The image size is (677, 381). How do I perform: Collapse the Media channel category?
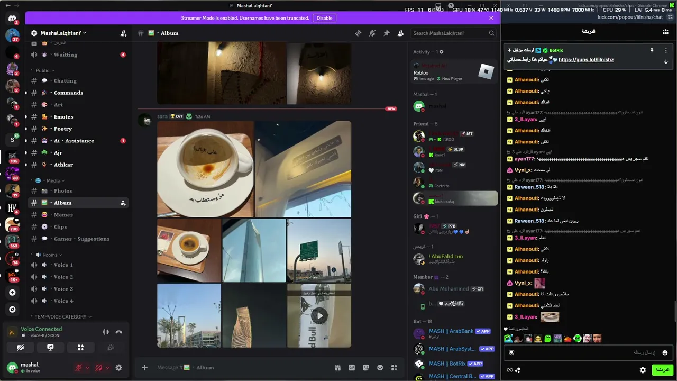(50, 180)
